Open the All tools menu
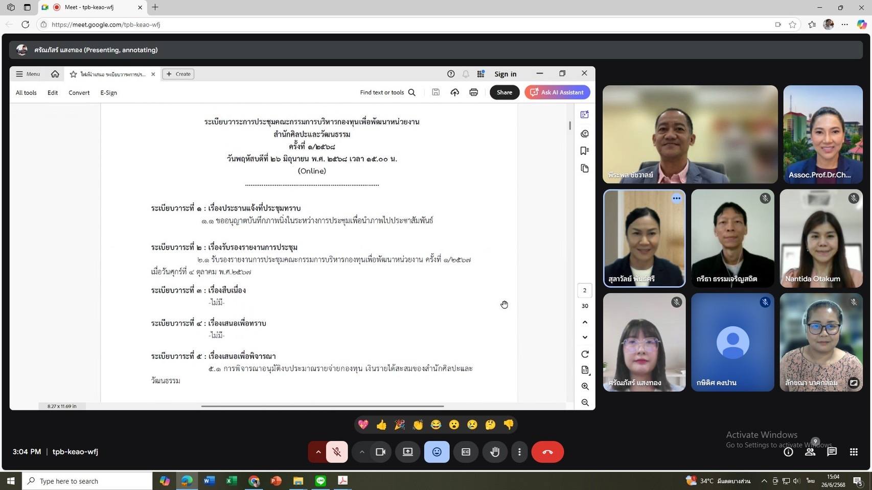 tap(26, 92)
